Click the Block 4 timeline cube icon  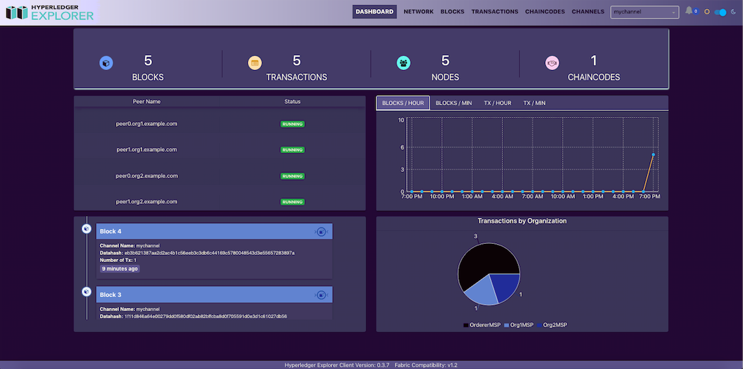click(x=86, y=229)
